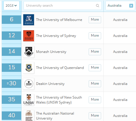Click Australia in the UNSW row
Screen dimensions: 136x121
coord(120,100)
